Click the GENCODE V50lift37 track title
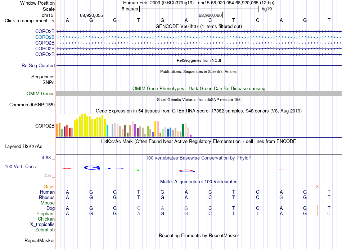 click(199, 26)
